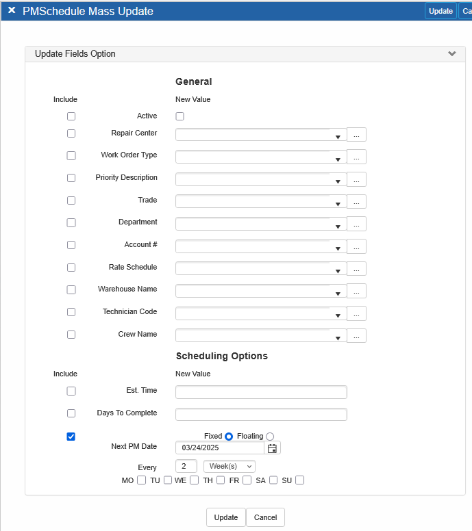Check Include box for Days To Complete
Screen dimensions: 472x531
coord(71,413)
